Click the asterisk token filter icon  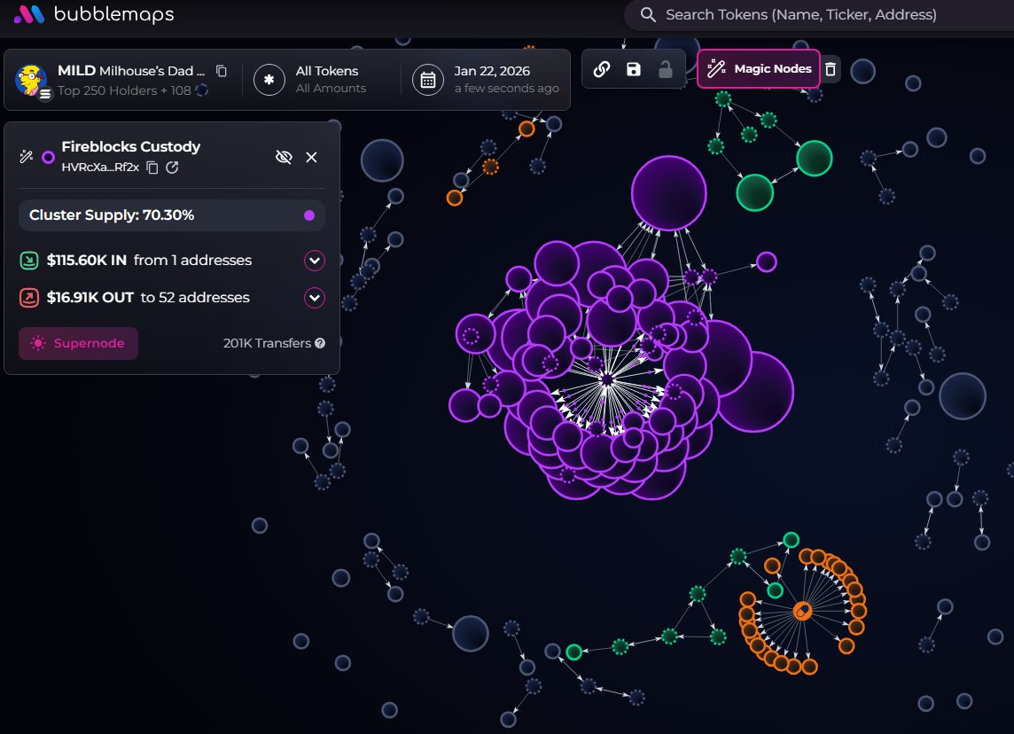[x=269, y=80]
